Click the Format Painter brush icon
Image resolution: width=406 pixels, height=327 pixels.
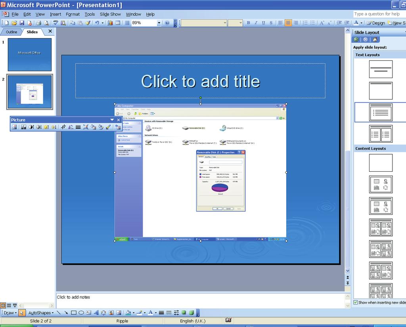[x=88, y=23]
